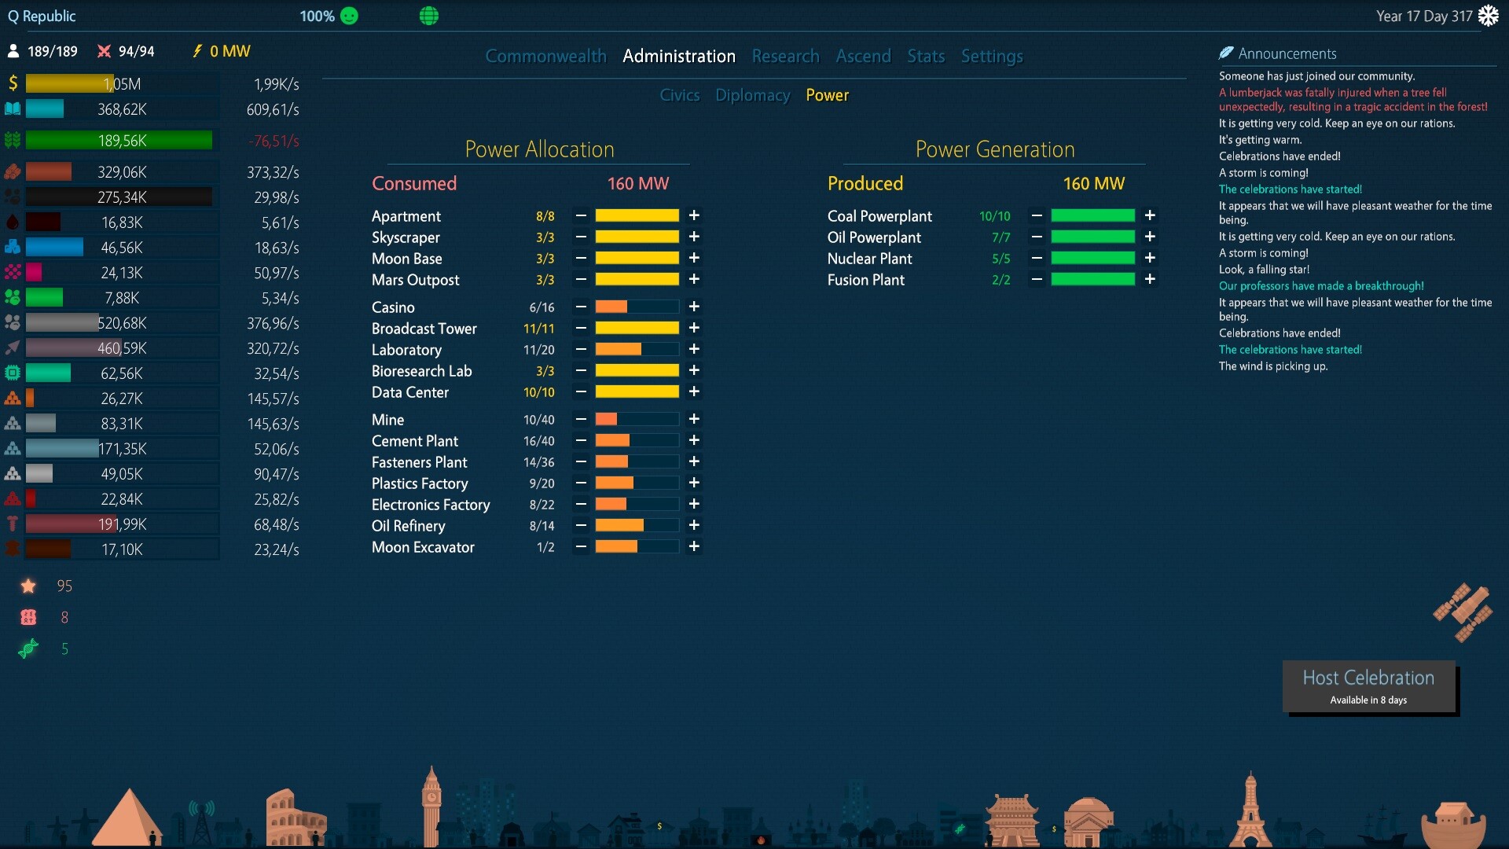Click the crossed swords military icon

pos(105,51)
